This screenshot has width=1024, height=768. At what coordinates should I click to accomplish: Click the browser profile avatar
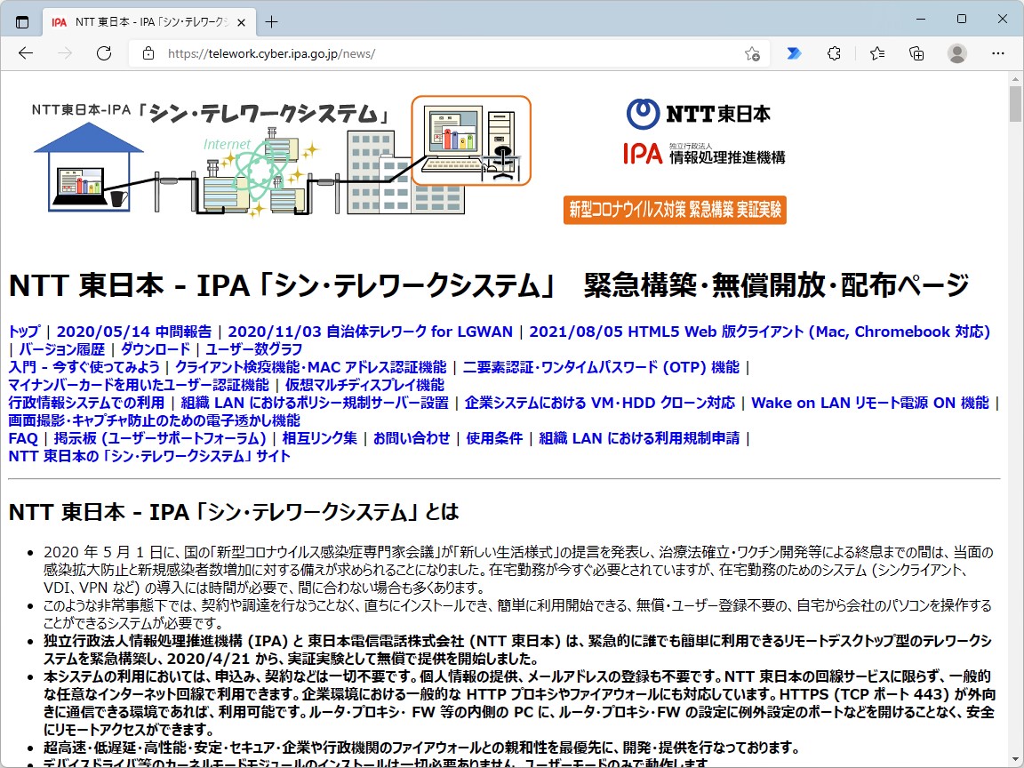click(x=957, y=53)
